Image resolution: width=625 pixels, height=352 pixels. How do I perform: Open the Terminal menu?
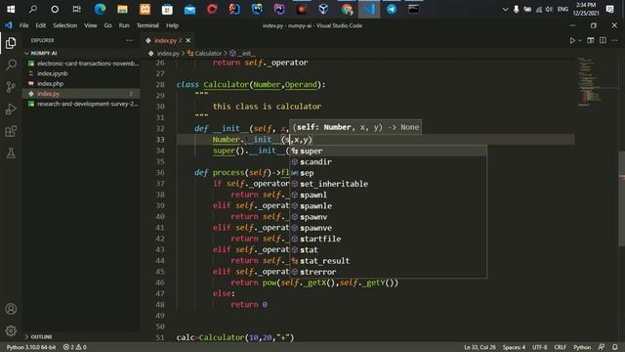click(147, 25)
